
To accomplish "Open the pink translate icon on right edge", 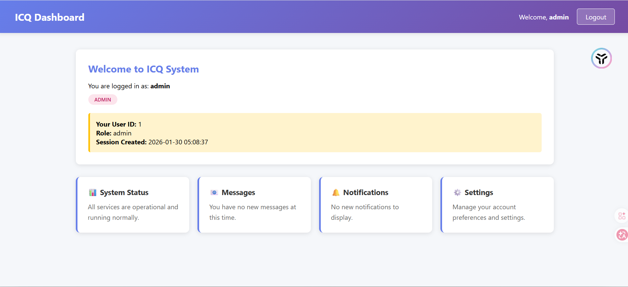I will tap(622, 235).
